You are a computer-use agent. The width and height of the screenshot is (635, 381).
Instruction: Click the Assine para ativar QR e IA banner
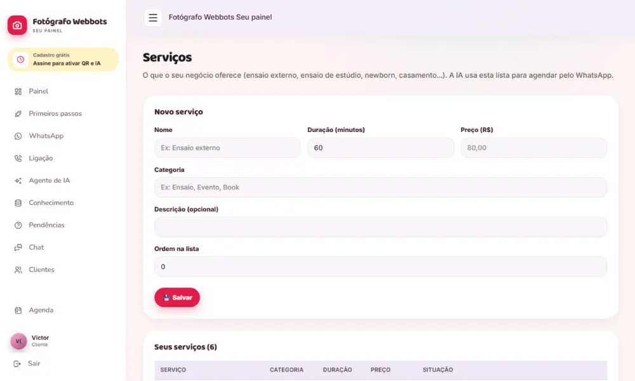[x=63, y=60]
